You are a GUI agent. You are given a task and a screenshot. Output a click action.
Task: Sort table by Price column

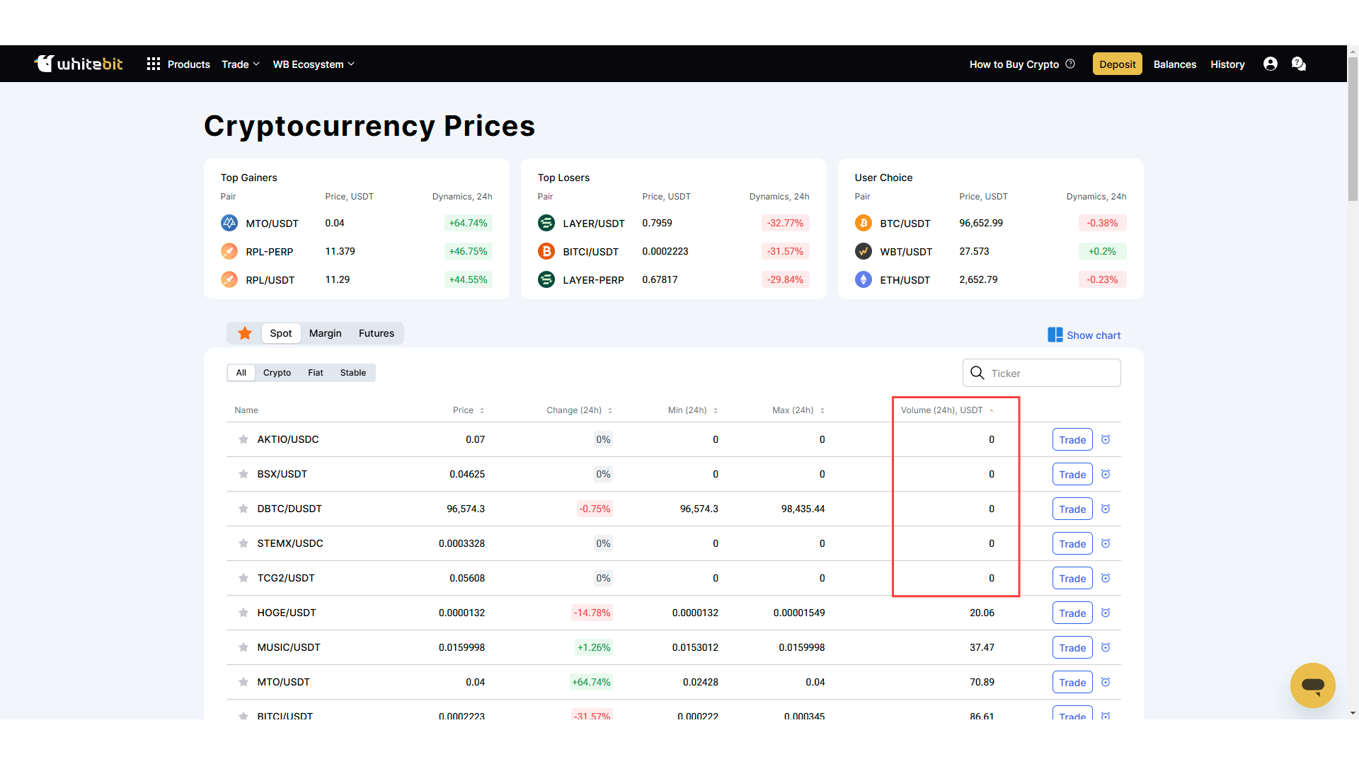[x=469, y=410]
